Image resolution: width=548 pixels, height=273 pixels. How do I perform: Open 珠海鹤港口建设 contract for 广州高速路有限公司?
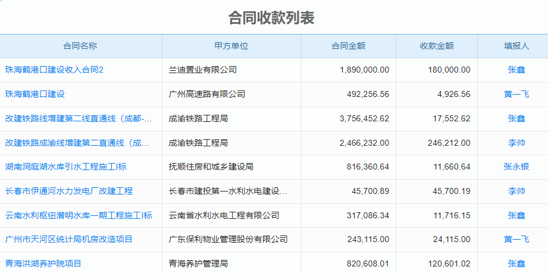pyautogui.click(x=35, y=94)
